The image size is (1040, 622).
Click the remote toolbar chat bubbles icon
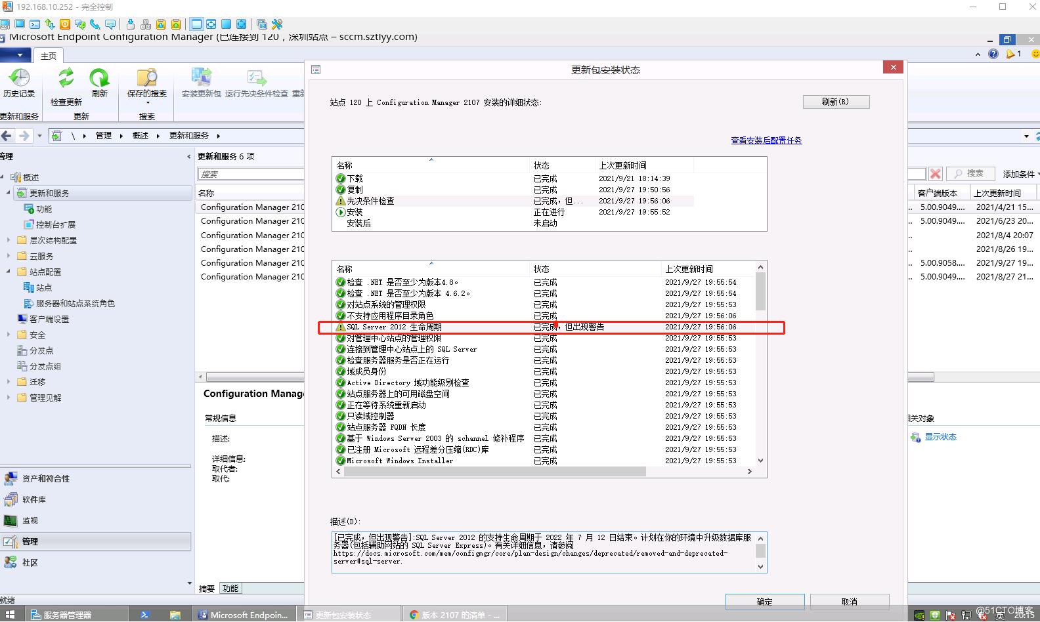click(x=80, y=24)
